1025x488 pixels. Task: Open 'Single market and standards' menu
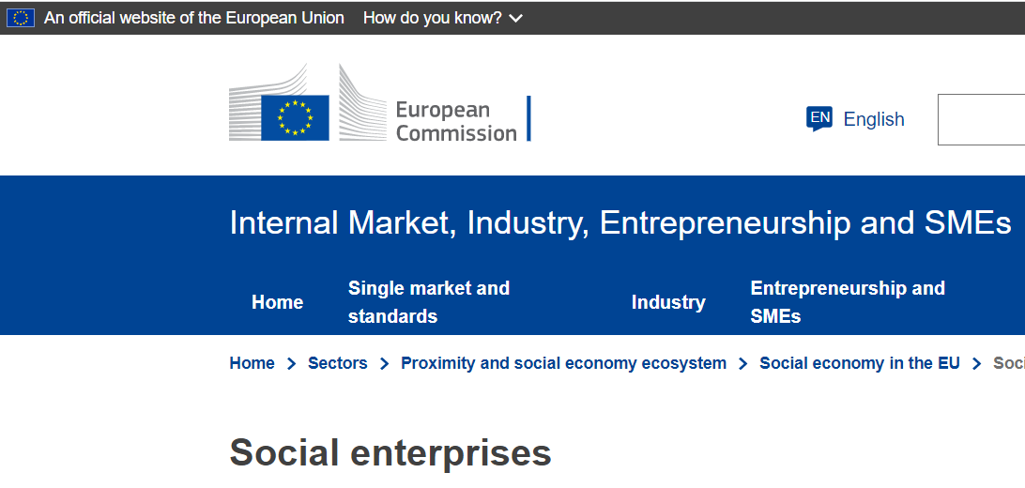[429, 302]
